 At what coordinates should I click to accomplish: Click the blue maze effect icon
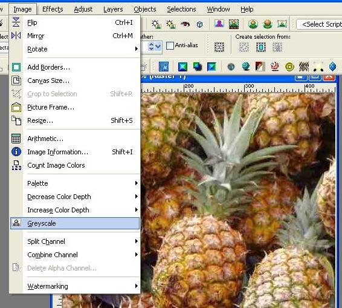coord(164,67)
